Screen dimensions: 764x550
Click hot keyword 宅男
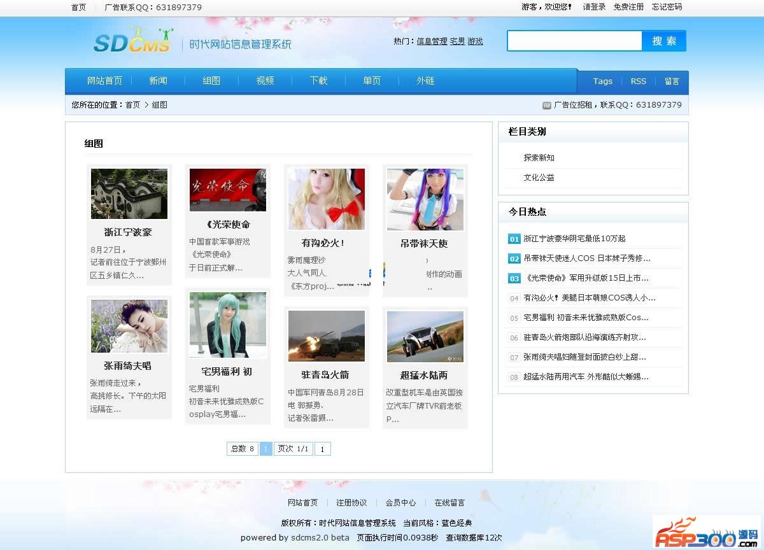coord(457,41)
